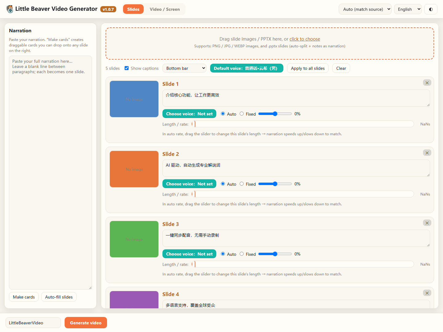This screenshot has width=443, height=332.
Task: Adjust the rate slider for Slide 2
Action: tap(275, 184)
